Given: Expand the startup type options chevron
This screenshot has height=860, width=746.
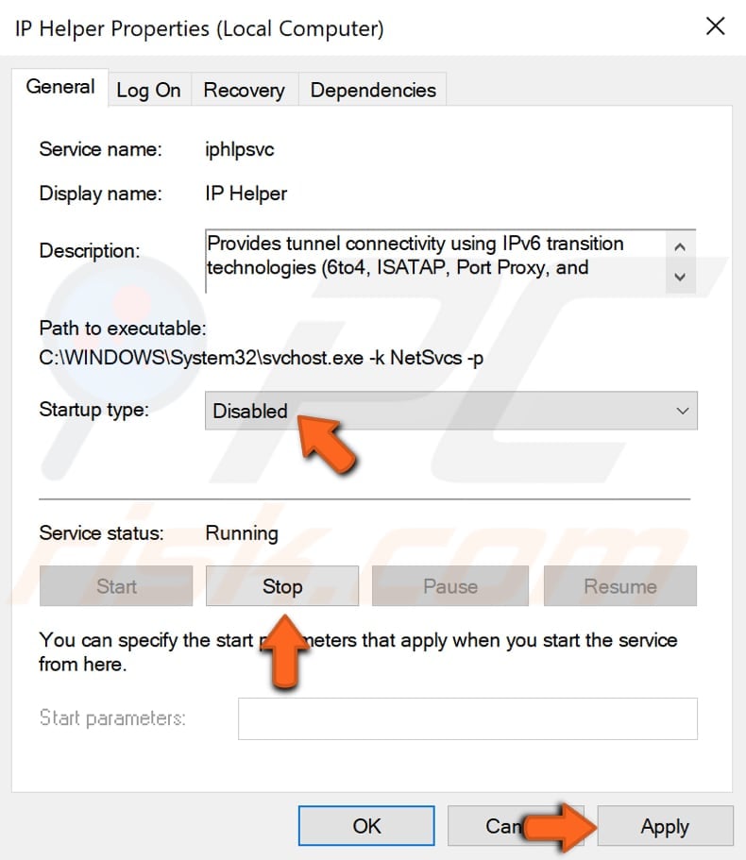Looking at the screenshot, I should pyautogui.click(x=682, y=411).
